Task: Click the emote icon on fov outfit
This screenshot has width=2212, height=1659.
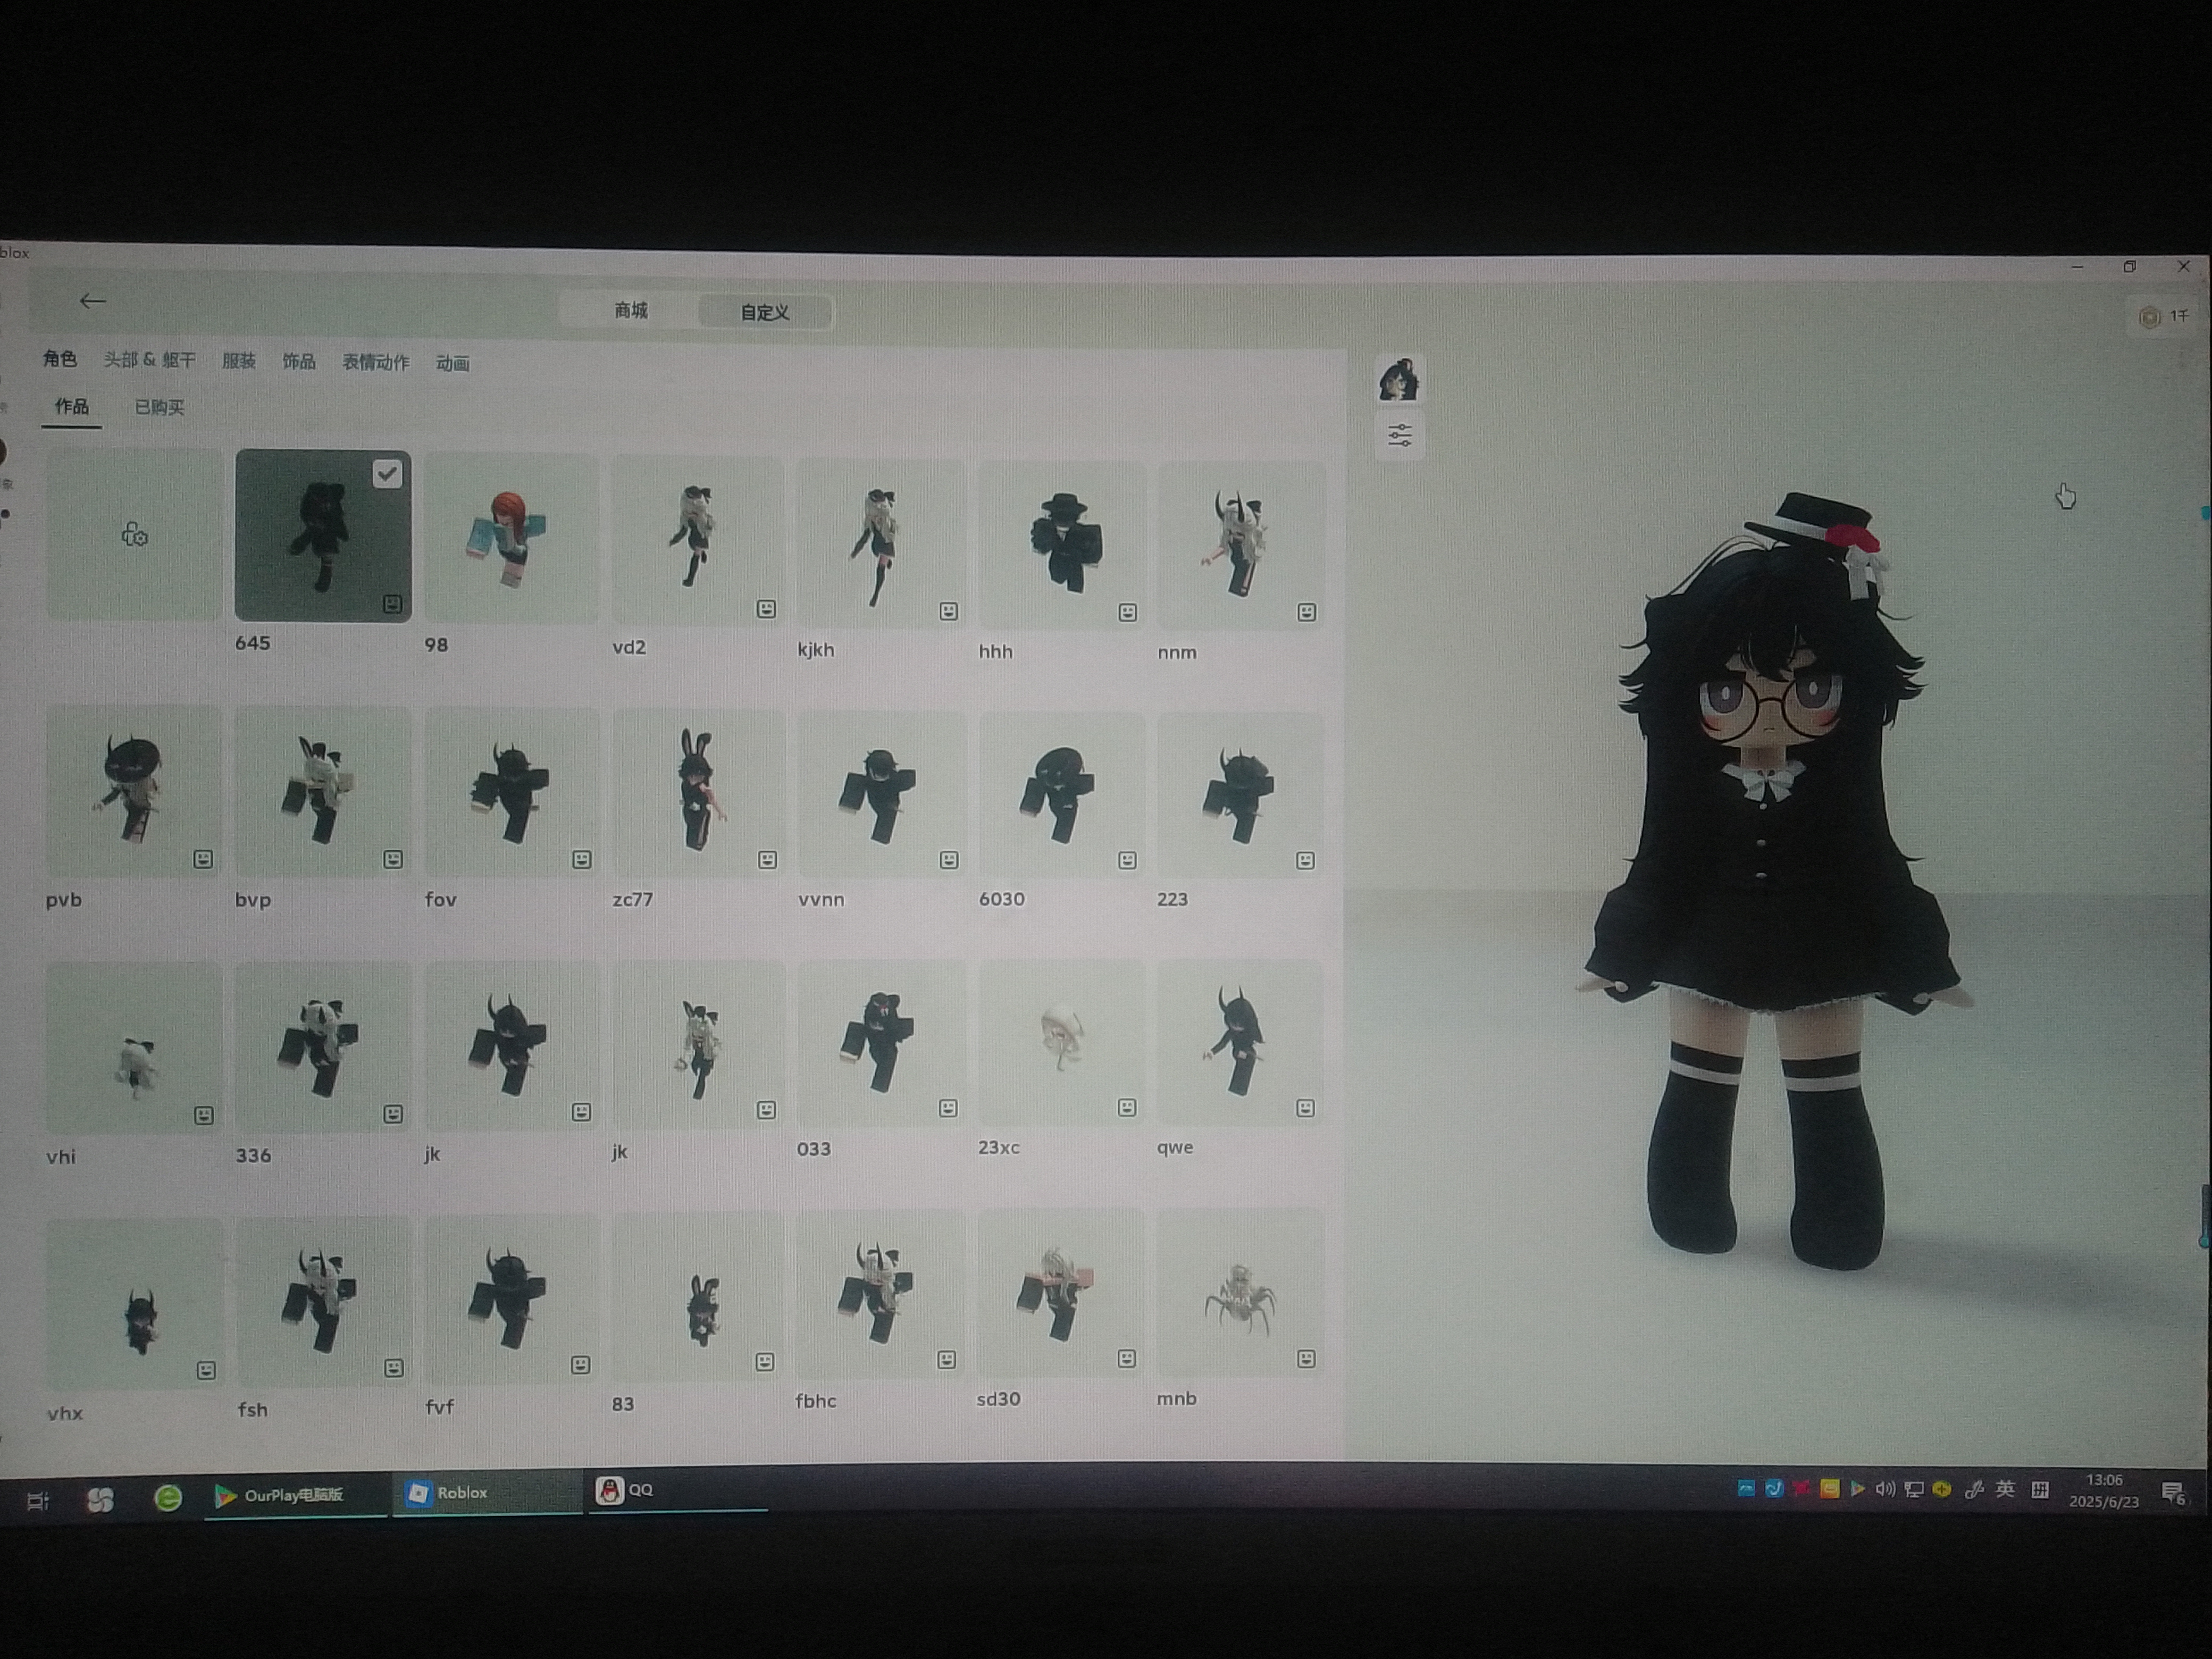Action: 582,859
